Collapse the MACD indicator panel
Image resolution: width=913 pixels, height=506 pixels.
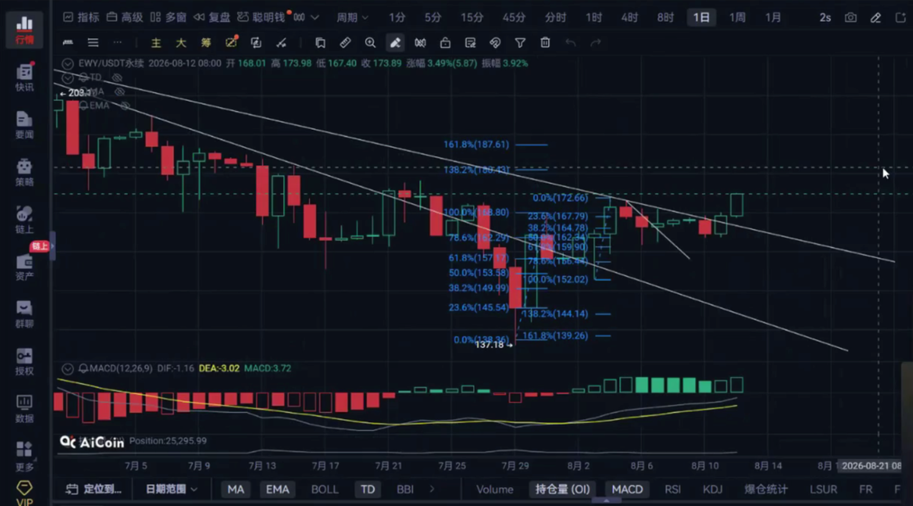tap(67, 369)
